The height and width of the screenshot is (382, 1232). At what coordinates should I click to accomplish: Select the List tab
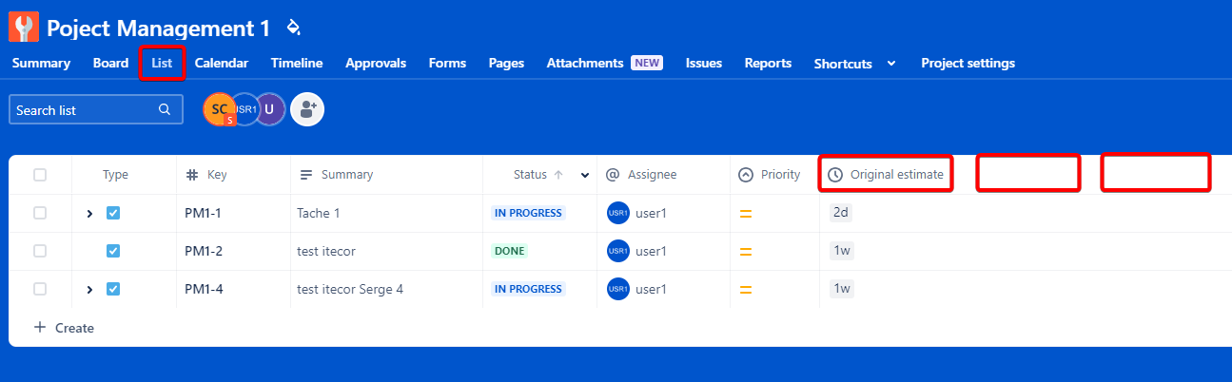pos(162,63)
